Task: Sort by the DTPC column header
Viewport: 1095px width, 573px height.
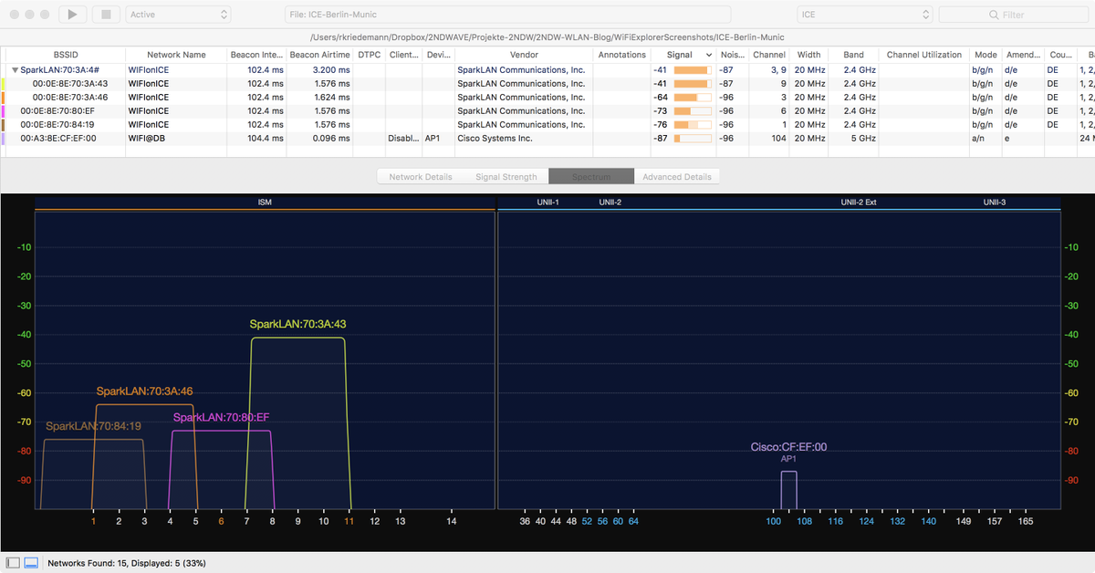Action: (x=370, y=55)
